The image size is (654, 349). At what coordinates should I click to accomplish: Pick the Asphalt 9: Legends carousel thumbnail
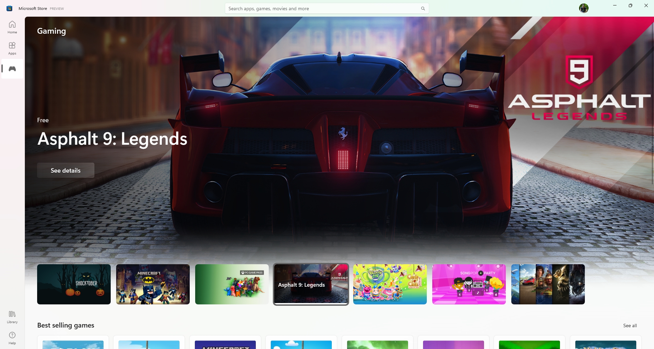tap(311, 284)
